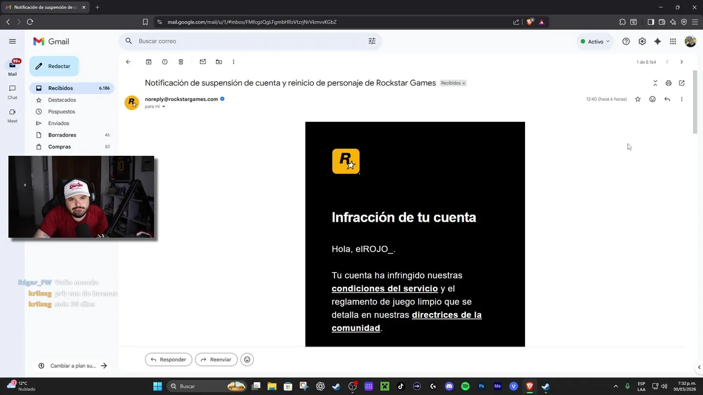This screenshot has height=395, width=703.
Task: Open Brave Leo AI sparkle icon
Action: pyautogui.click(x=673, y=22)
